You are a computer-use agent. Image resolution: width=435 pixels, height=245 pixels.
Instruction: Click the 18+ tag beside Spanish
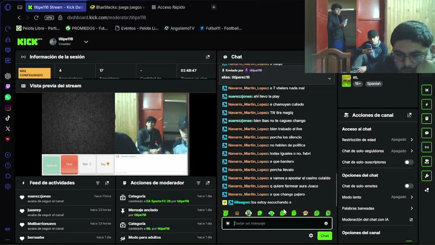pyautogui.click(x=358, y=84)
